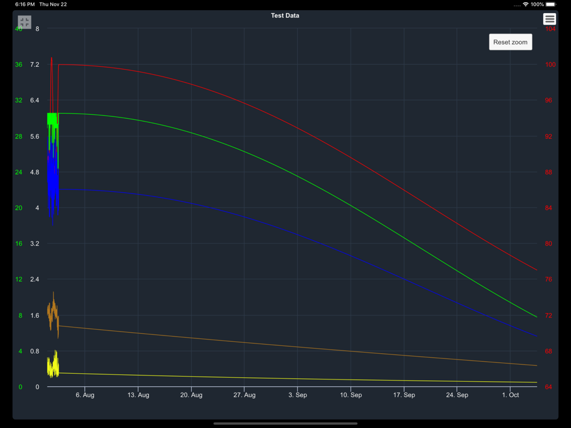This screenshot has width=571, height=428.
Task: Tap the 6:16 PM clock
Action: point(25,5)
